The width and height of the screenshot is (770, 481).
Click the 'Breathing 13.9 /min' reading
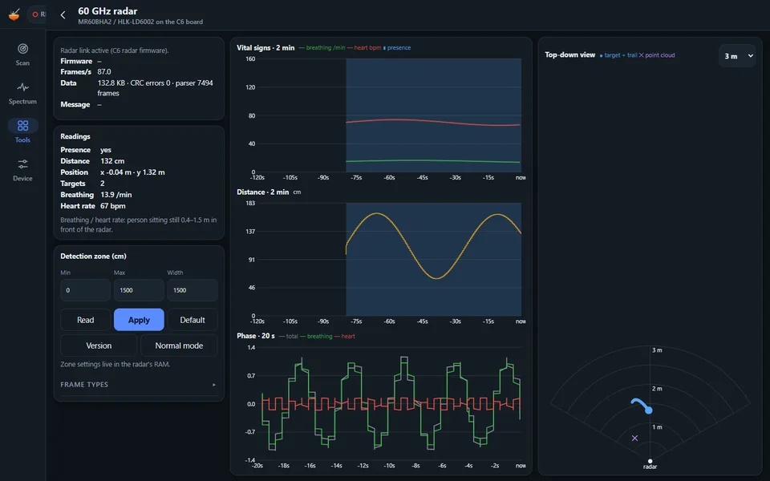[x=96, y=194]
